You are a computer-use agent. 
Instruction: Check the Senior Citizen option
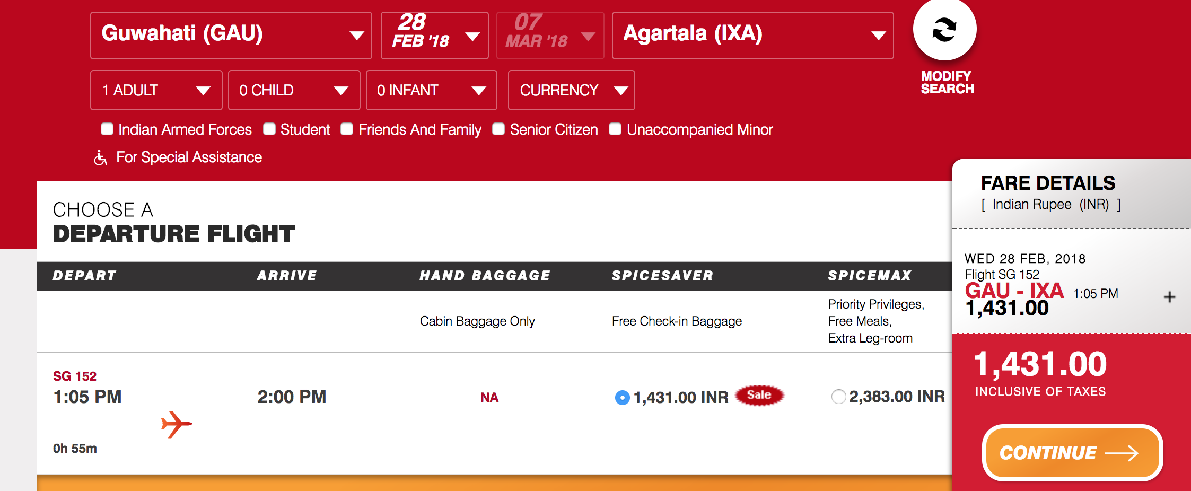coord(498,129)
